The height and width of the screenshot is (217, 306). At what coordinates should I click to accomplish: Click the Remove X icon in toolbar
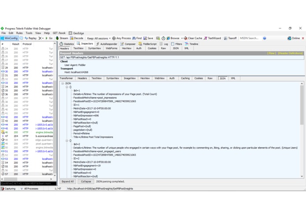(40, 38)
